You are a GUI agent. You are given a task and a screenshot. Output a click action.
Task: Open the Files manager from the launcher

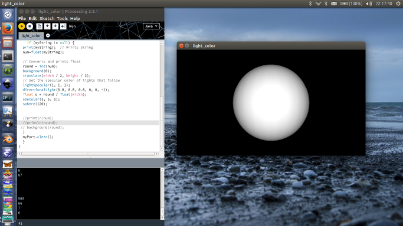[8, 42]
